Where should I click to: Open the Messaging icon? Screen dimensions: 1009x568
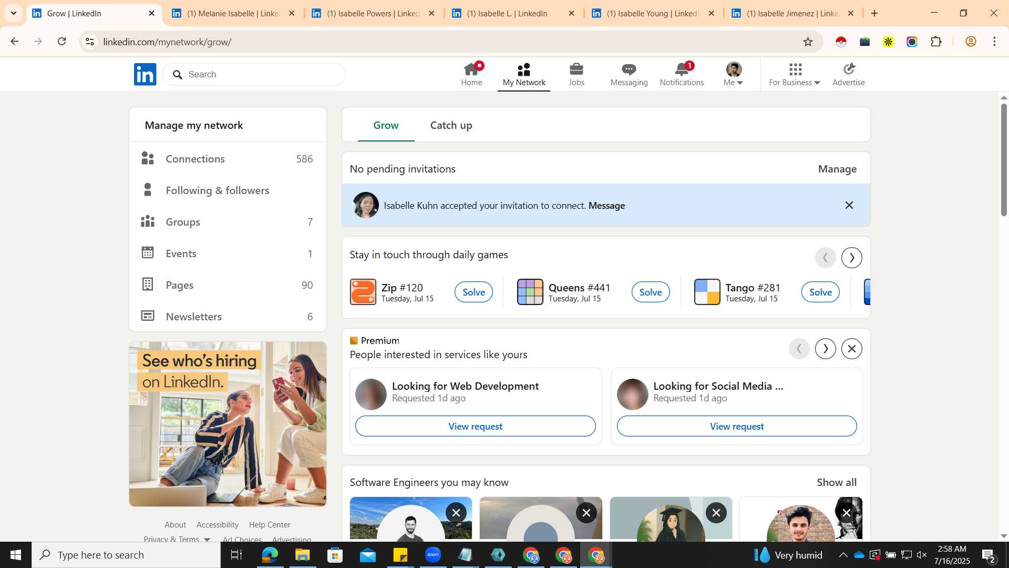(x=629, y=69)
